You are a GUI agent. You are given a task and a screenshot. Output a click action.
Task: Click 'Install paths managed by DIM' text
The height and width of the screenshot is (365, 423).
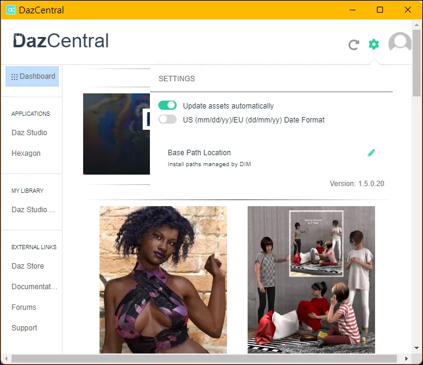(209, 164)
